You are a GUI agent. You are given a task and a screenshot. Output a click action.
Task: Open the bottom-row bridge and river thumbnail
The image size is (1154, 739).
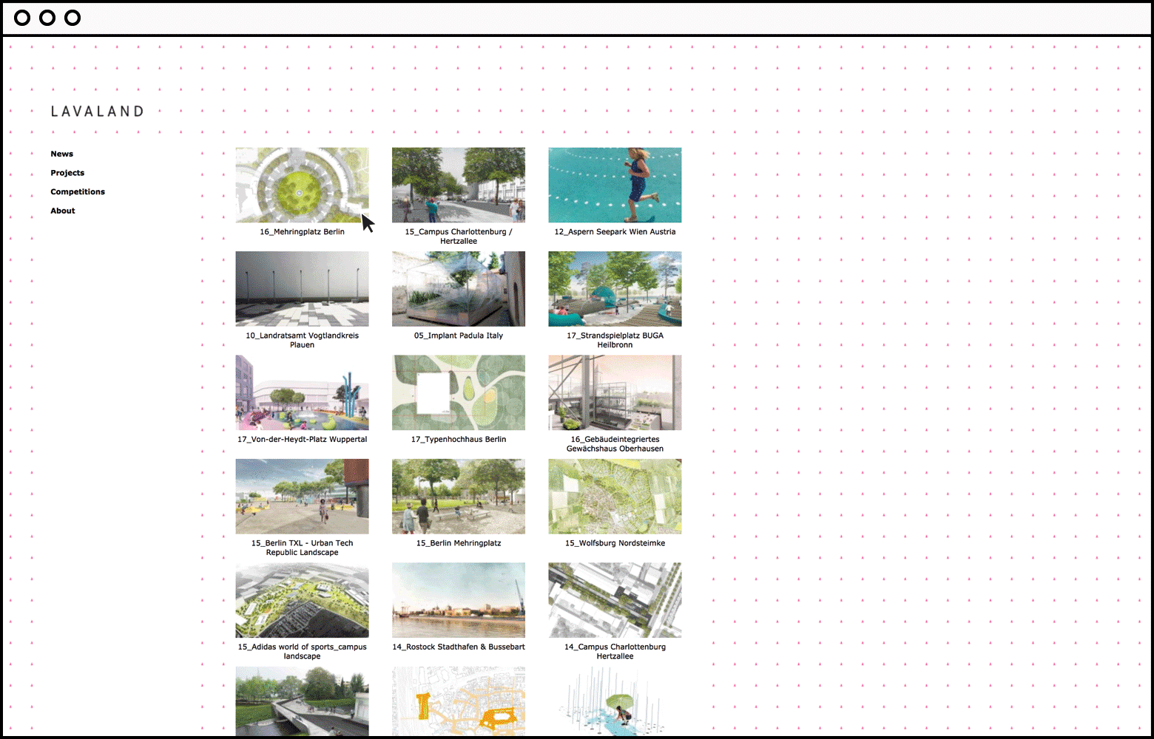click(302, 701)
